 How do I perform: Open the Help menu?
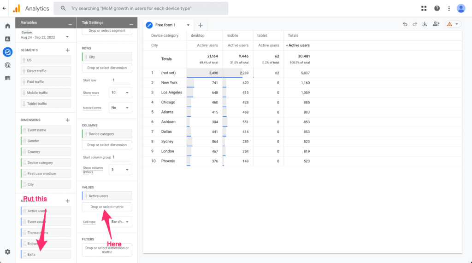(x=437, y=8)
